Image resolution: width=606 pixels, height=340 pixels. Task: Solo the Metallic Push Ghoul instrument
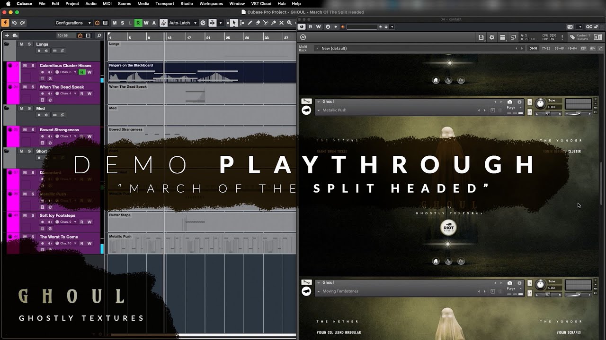[530, 102]
